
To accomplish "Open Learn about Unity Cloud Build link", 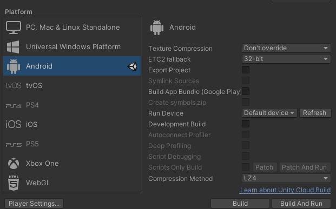I will (x=285, y=190).
